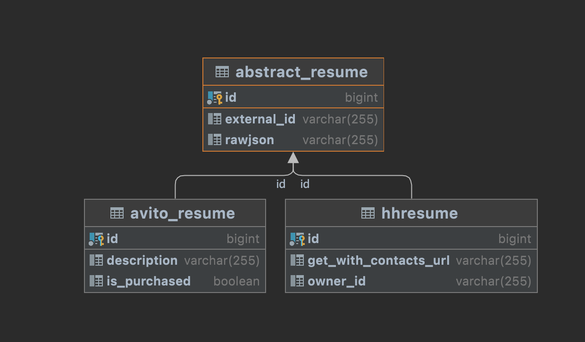Viewport: 585px width, 342px height.
Task: Select id column name in abstract_resume
Action: (231, 98)
